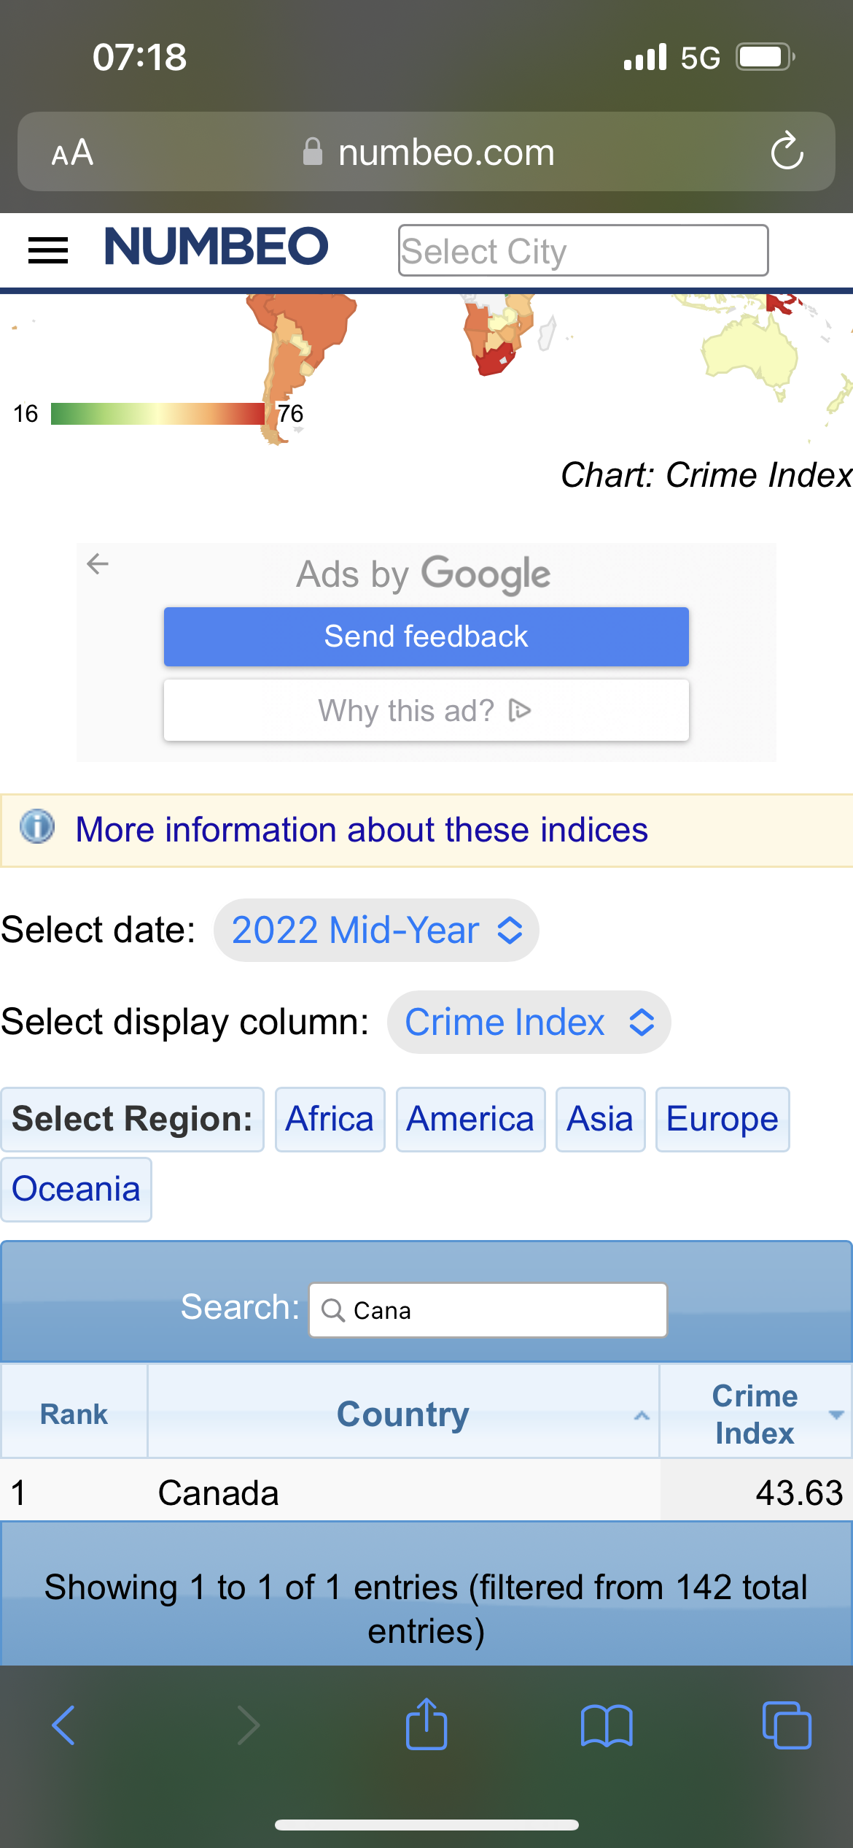The width and height of the screenshot is (853, 1848).
Task: Open Safari bookmarks icon
Action: tap(607, 1725)
